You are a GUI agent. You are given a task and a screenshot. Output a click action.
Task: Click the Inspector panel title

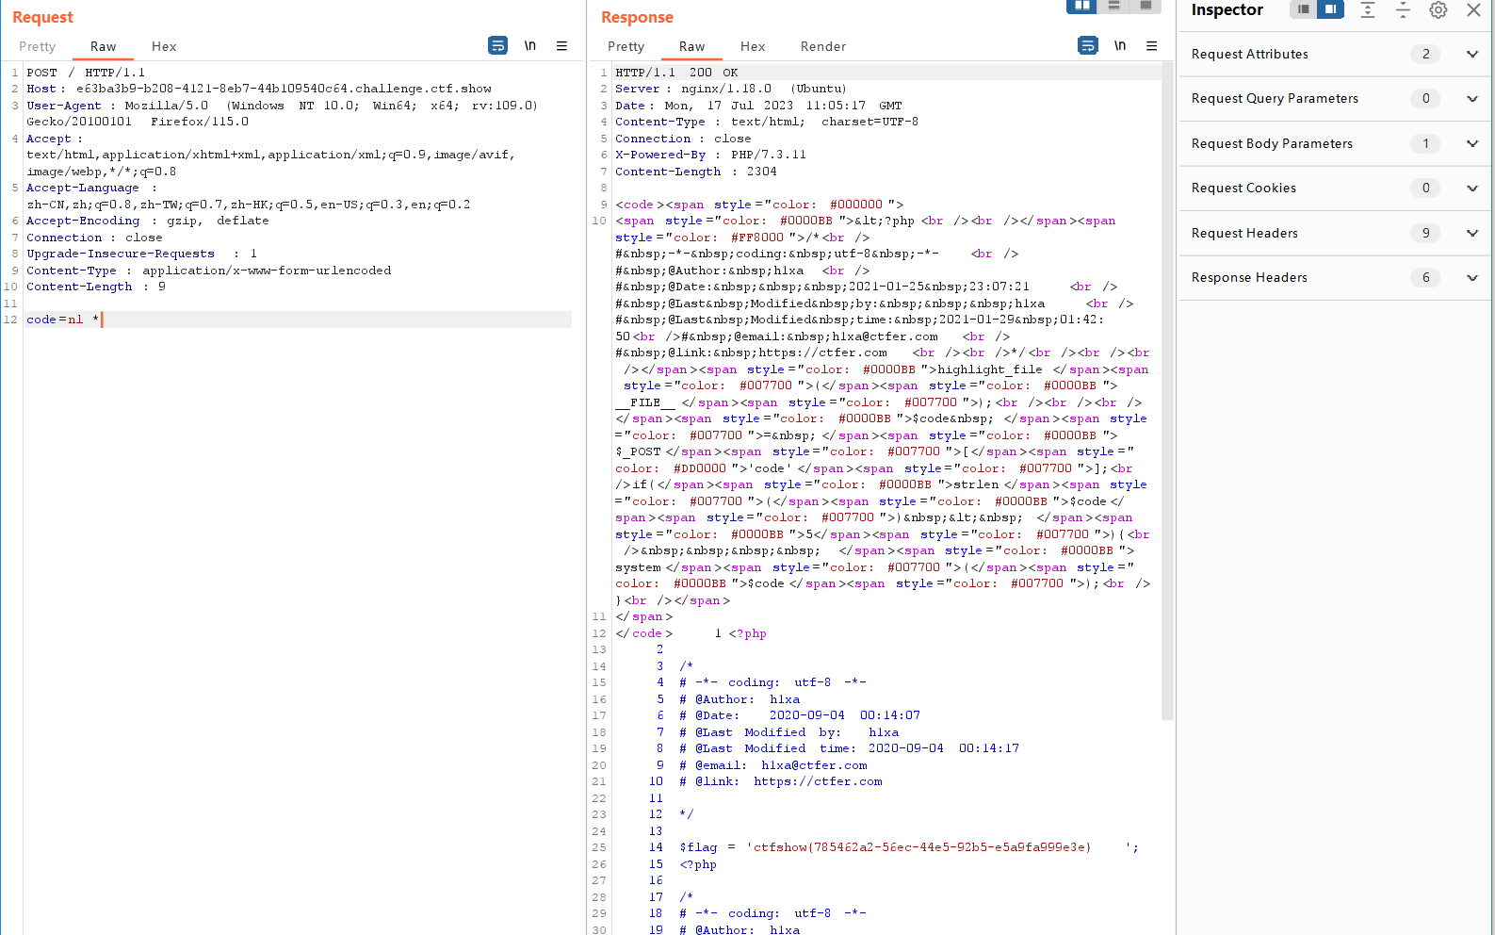(1227, 9)
